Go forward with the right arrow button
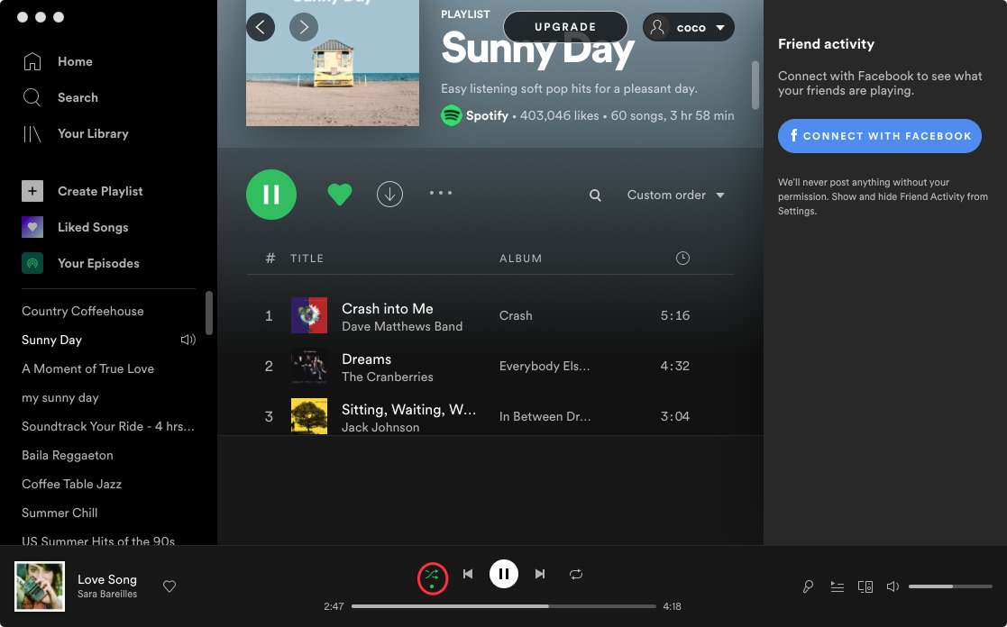Image resolution: width=1007 pixels, height=627 pixels. pyautogui.click(x=304, y=27)
